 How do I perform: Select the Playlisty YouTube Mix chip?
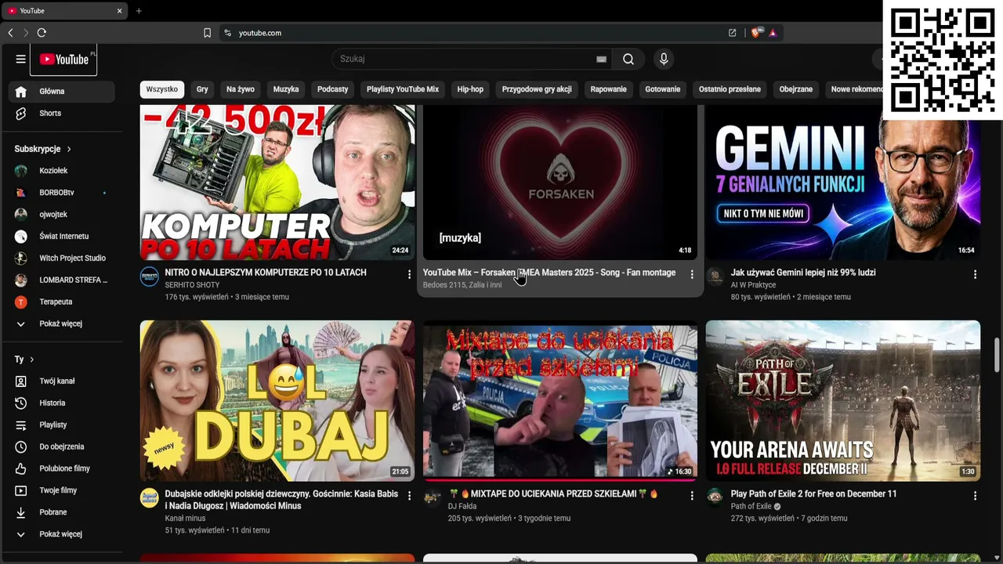coord(403,89)
